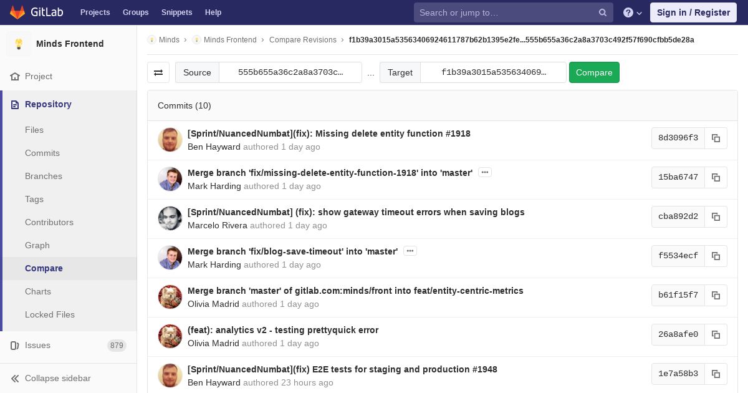Expand commit message for fix/blog-save-timeout merge
Viewport: 748px width, 393px height.
point(410,251)
